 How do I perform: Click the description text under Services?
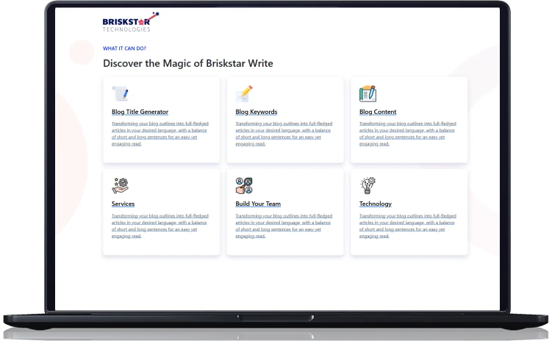[x=159, y=226]
